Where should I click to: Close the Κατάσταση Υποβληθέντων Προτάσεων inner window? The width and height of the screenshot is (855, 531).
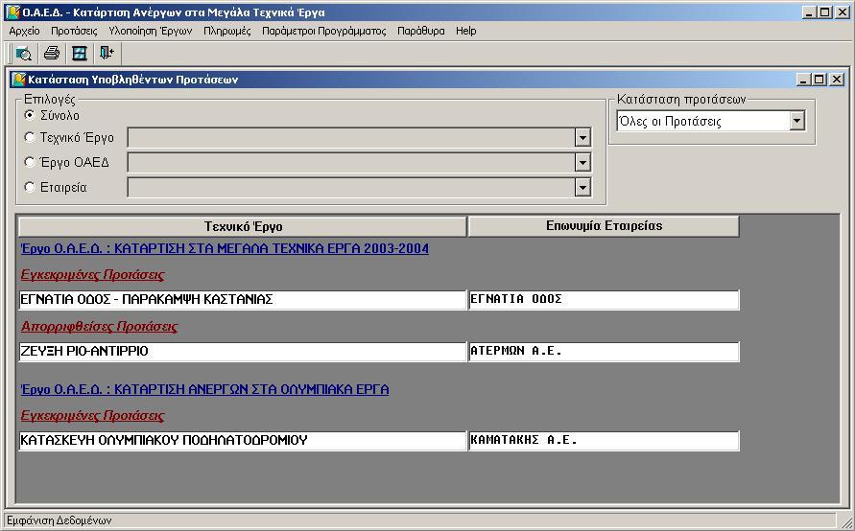pos(837,80)
